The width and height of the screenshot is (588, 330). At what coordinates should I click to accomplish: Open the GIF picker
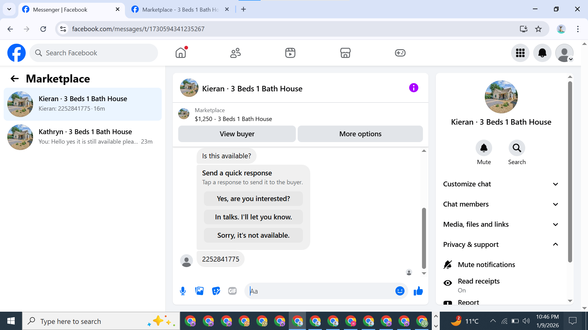[232, 291]
